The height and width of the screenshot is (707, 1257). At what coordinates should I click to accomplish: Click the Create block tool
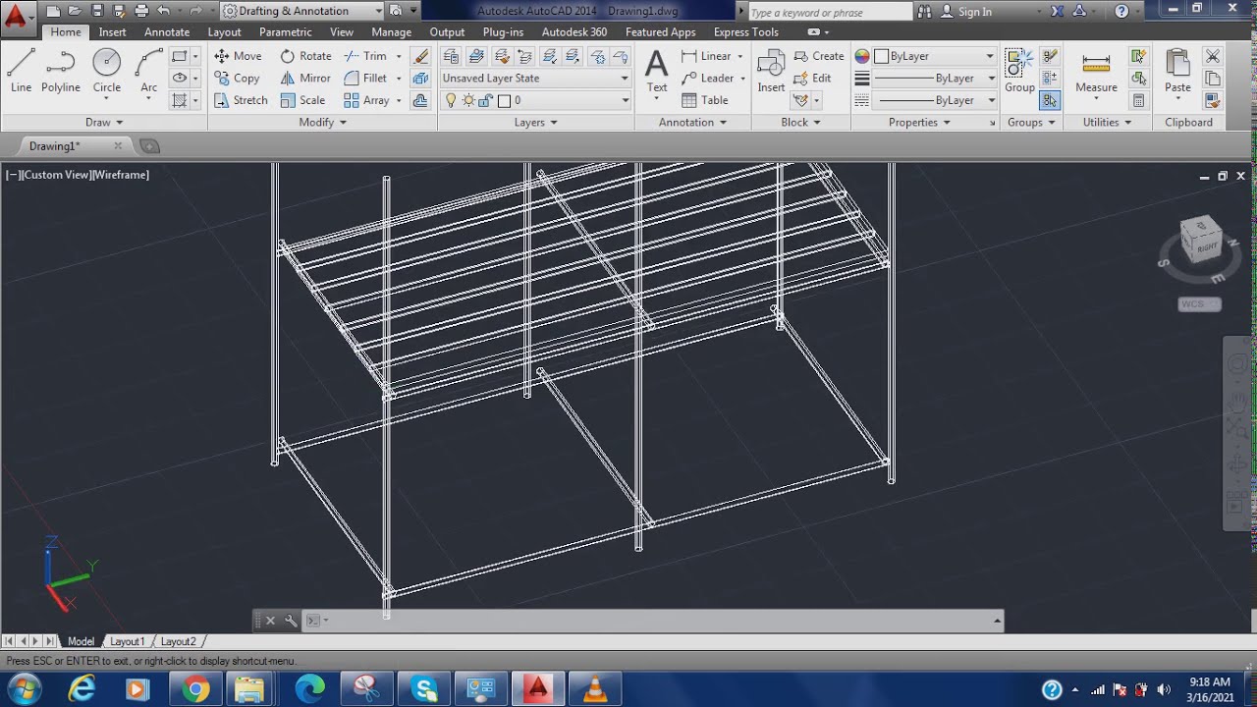[x=819, y=56]
